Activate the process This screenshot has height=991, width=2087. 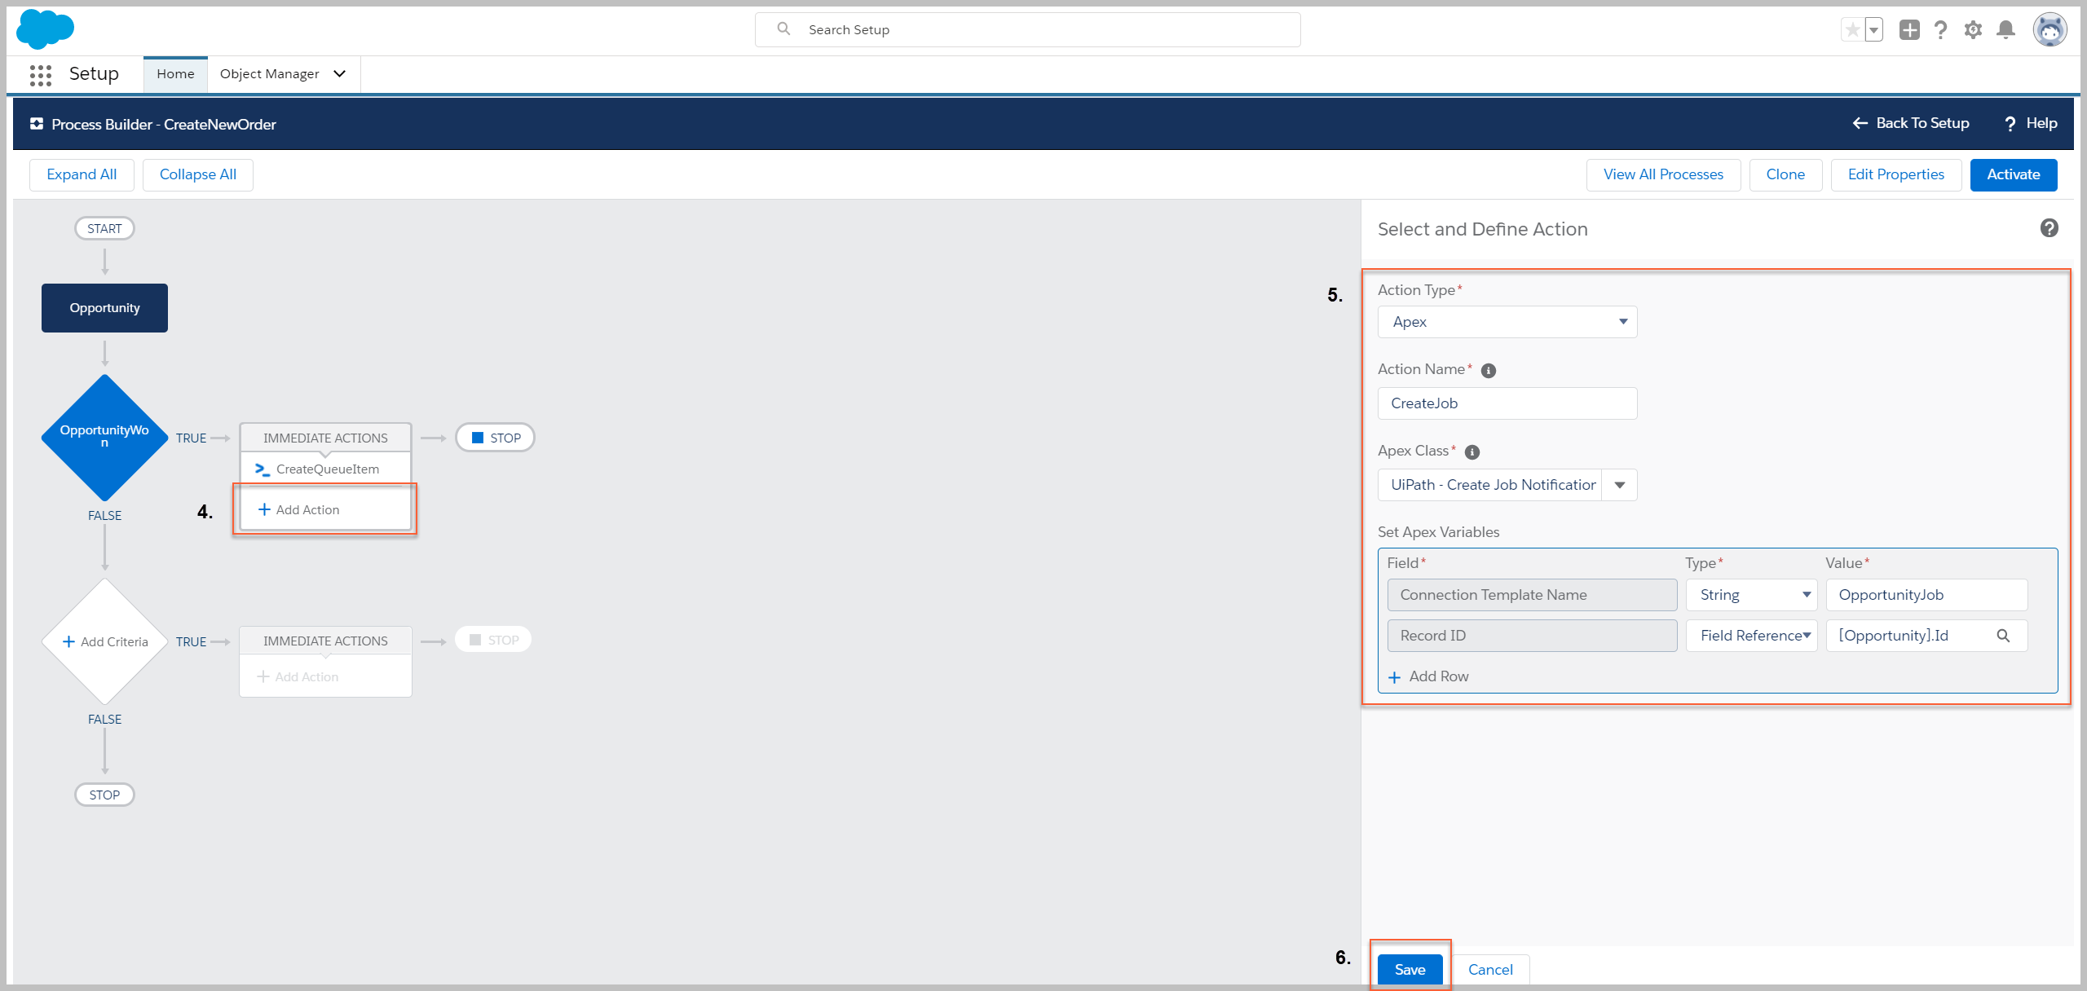tap(2014, 174)
